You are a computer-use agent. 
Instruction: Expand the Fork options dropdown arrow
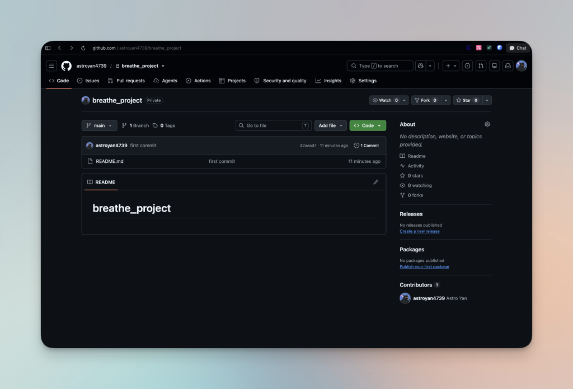click(x=446, y=100)
